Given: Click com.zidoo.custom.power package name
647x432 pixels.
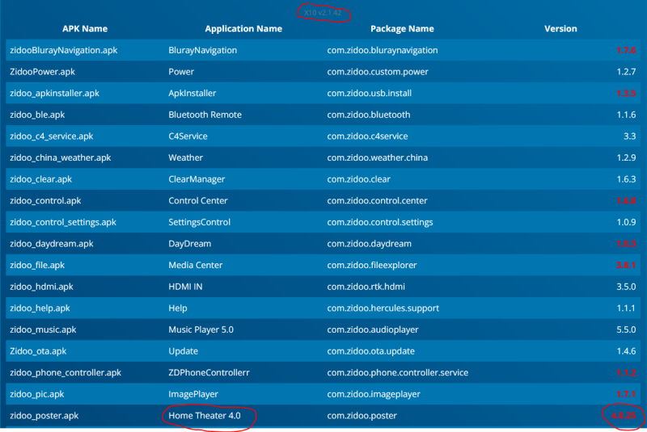Looking at the screenshot, I should (x=378, y=72).
